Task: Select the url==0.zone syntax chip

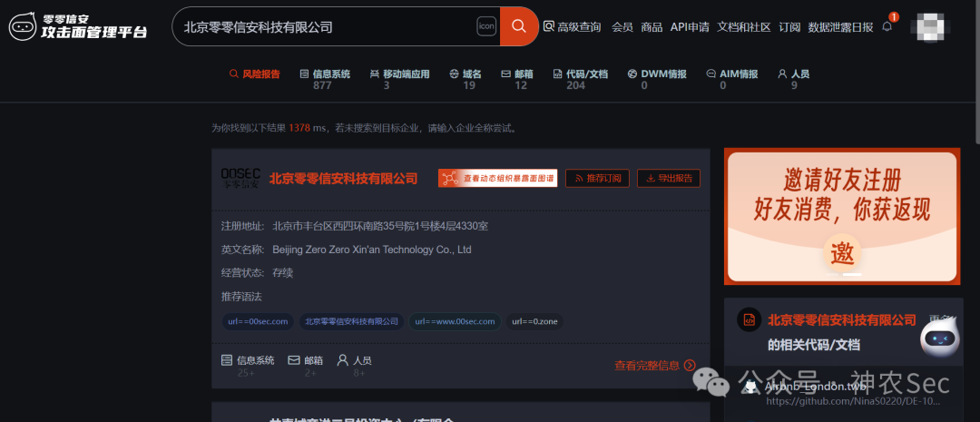Action: (x=534, y=321)
